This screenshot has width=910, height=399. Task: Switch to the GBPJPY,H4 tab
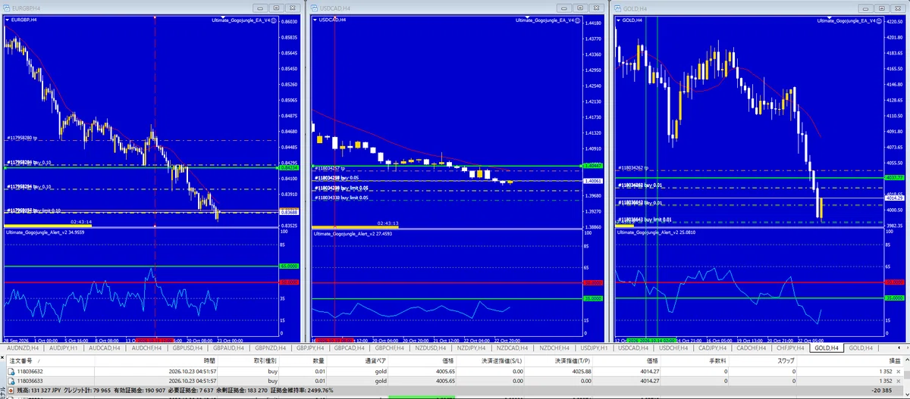tap(312, 348)
